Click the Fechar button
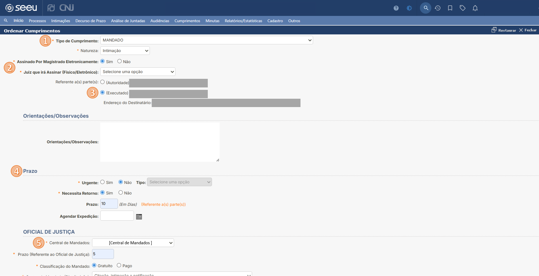The height and width of the screenshot is (276, 539). [x=528, y=30]
